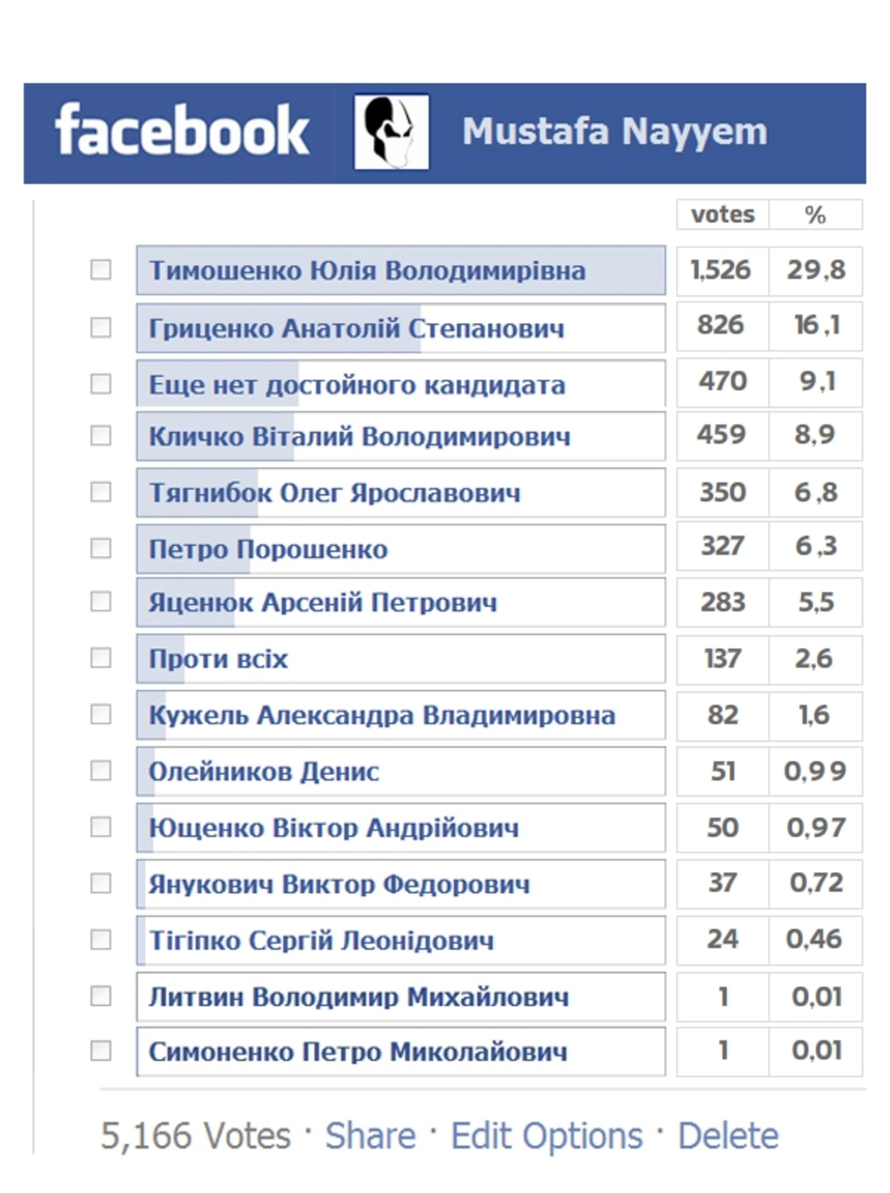
Task: Click the Share link
Action: (x=370, y=1136)
